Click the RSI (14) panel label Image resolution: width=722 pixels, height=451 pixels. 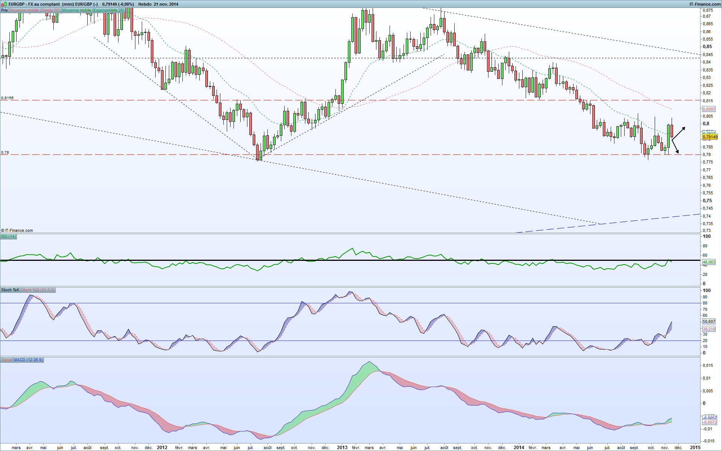(8, 236)
